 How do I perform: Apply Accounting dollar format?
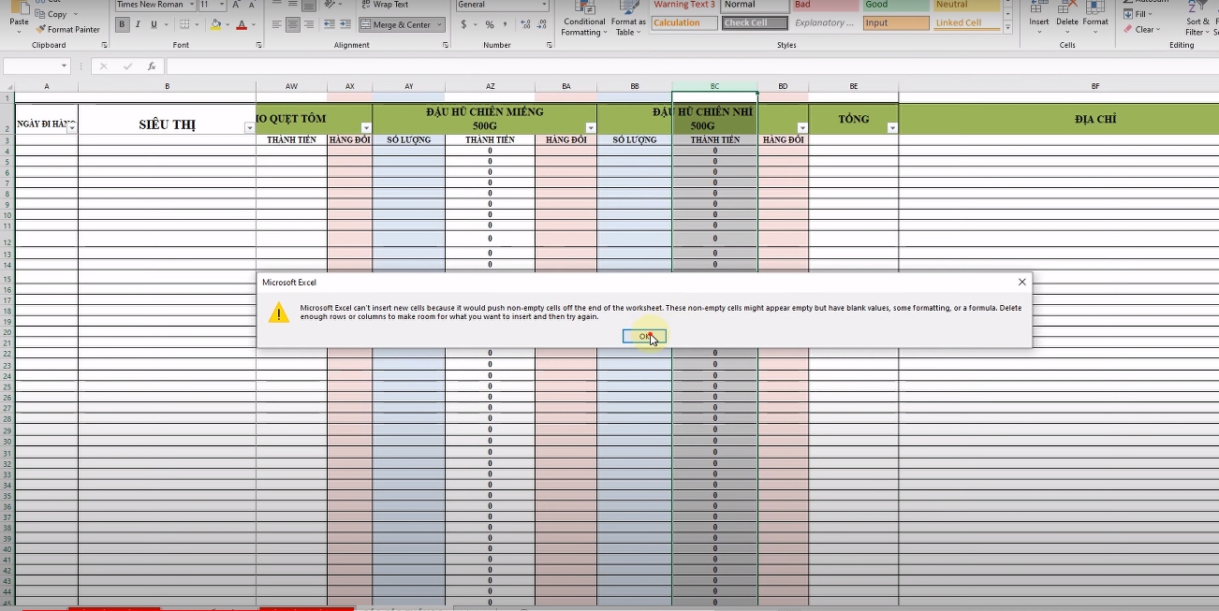click(463, 24)
